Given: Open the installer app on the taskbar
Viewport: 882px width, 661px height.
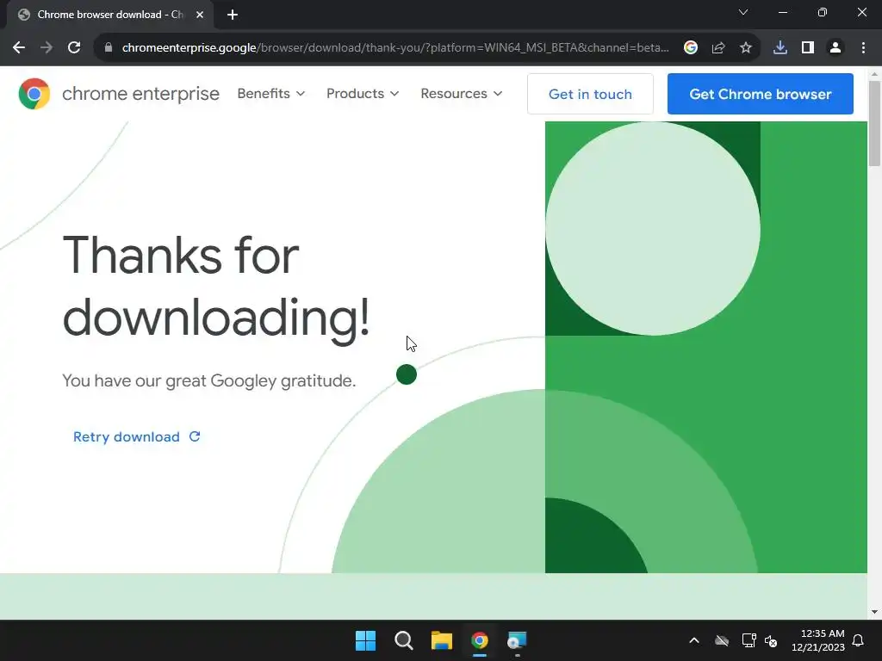Looking at the screenshot, I should click(517, 640).
